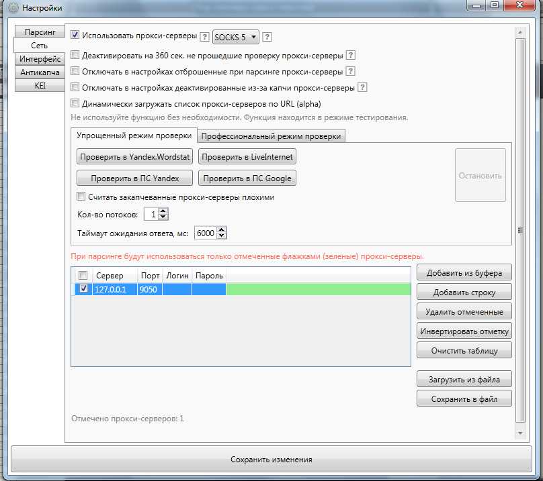This screenshot has width=543, height=481.
Task: Open the SOCKS 5 proxy type dropdown
Action: (236, 37)
